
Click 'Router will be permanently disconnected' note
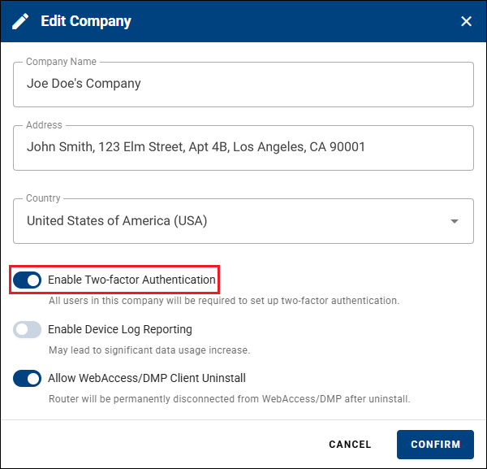pos(230,399)
